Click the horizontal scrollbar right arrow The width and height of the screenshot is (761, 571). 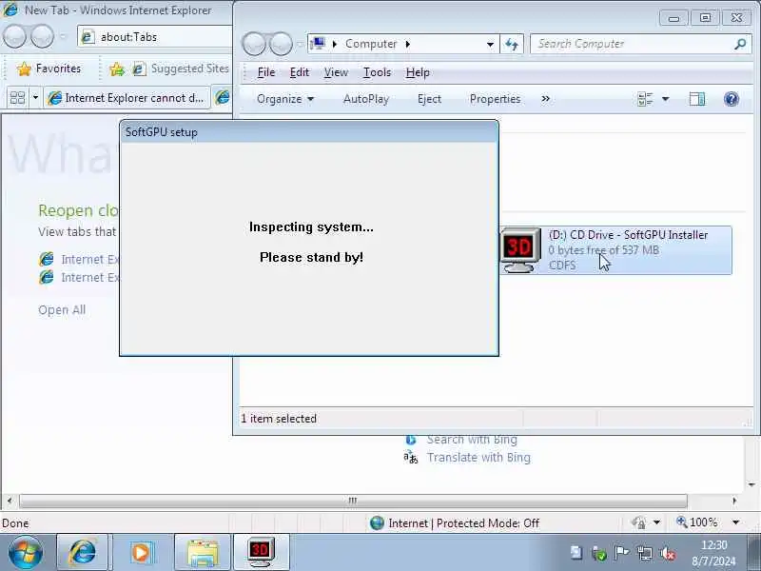click(734, 501)
